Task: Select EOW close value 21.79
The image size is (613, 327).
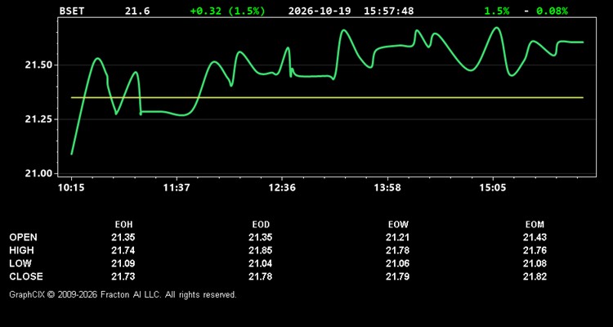Action: tap(397, 276)
